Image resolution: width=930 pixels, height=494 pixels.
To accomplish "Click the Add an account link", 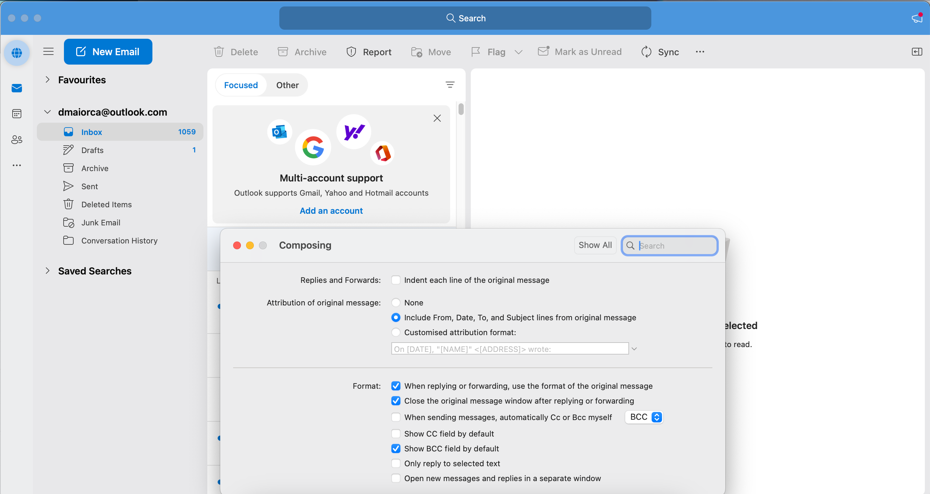I will point(331,211).
